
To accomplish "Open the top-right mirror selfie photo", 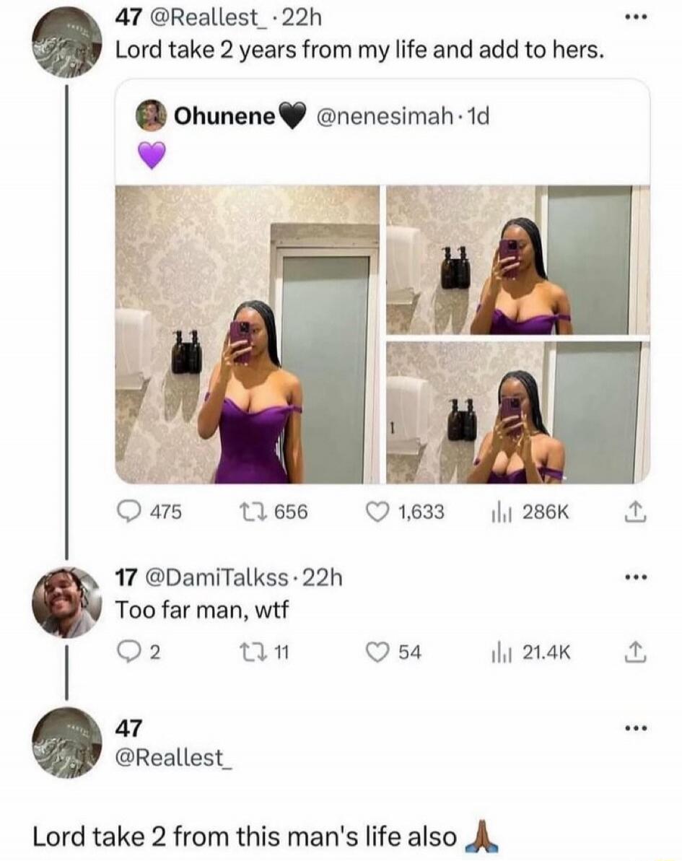I will tap(518, 260).
